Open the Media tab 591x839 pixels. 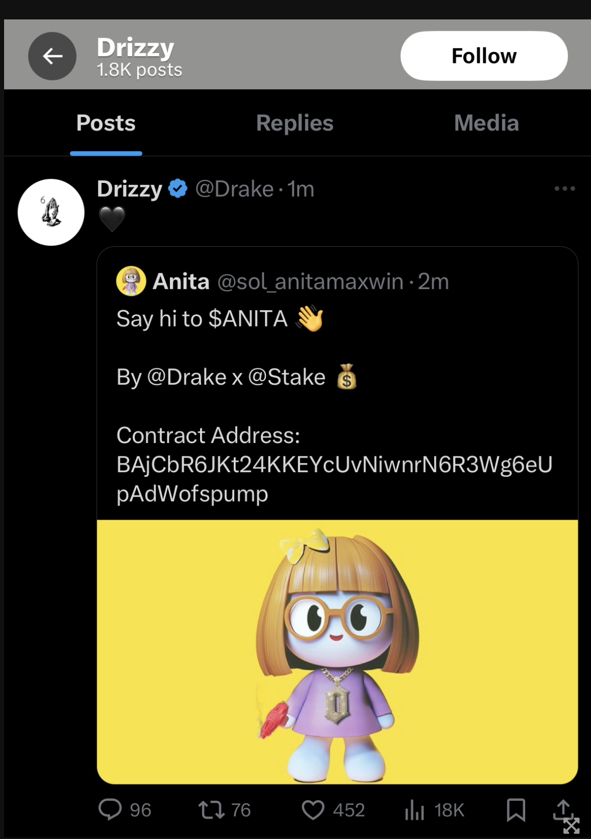point(485,123)
